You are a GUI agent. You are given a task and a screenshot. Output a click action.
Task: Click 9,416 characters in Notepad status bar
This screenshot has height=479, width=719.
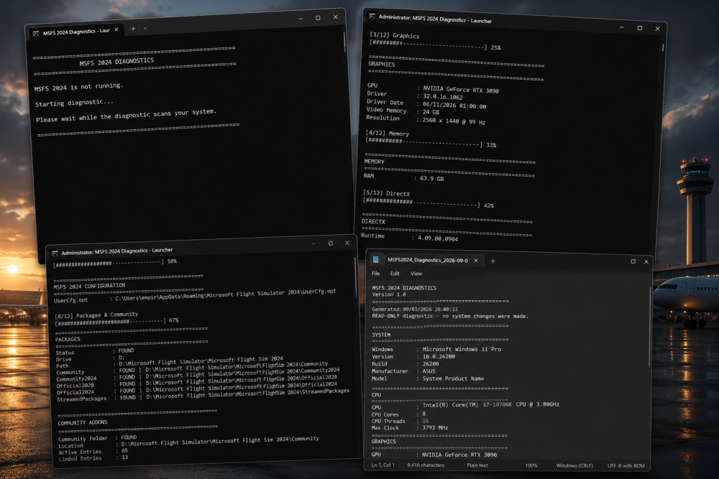(x=426, y=465)
